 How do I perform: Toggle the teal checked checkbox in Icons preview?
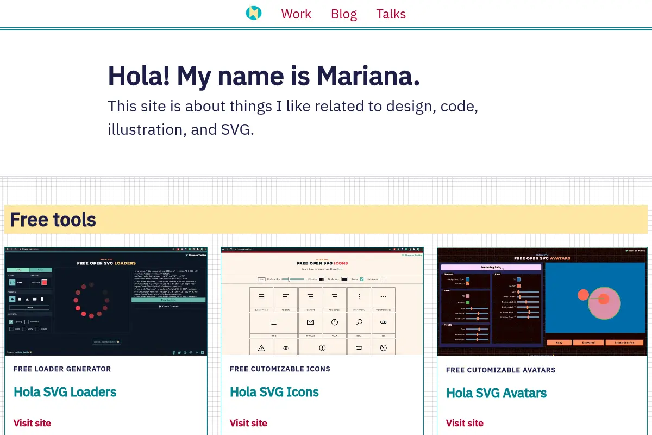[361, 279]
